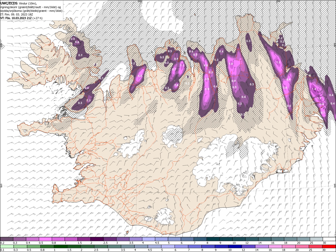The height and width of the screenshot is (252, 336).
Task: Click the 'IT: Fim. 09. 03. 2023 18Z' line
Action: [x=17, y=14]
